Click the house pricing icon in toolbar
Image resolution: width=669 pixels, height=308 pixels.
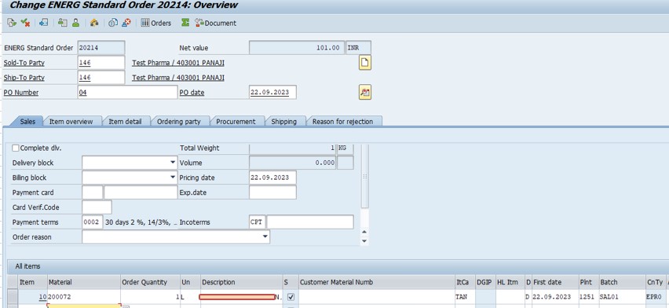pyautogui.click(x=94, y=23)
